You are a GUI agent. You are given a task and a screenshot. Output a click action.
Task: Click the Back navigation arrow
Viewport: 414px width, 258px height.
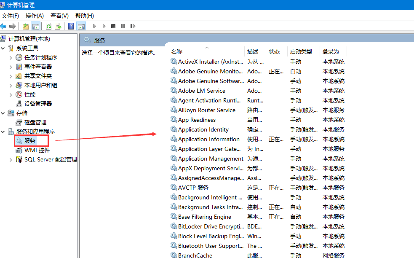(x=4, y=26)
